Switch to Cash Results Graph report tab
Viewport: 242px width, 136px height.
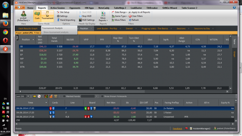coord(28,29)
